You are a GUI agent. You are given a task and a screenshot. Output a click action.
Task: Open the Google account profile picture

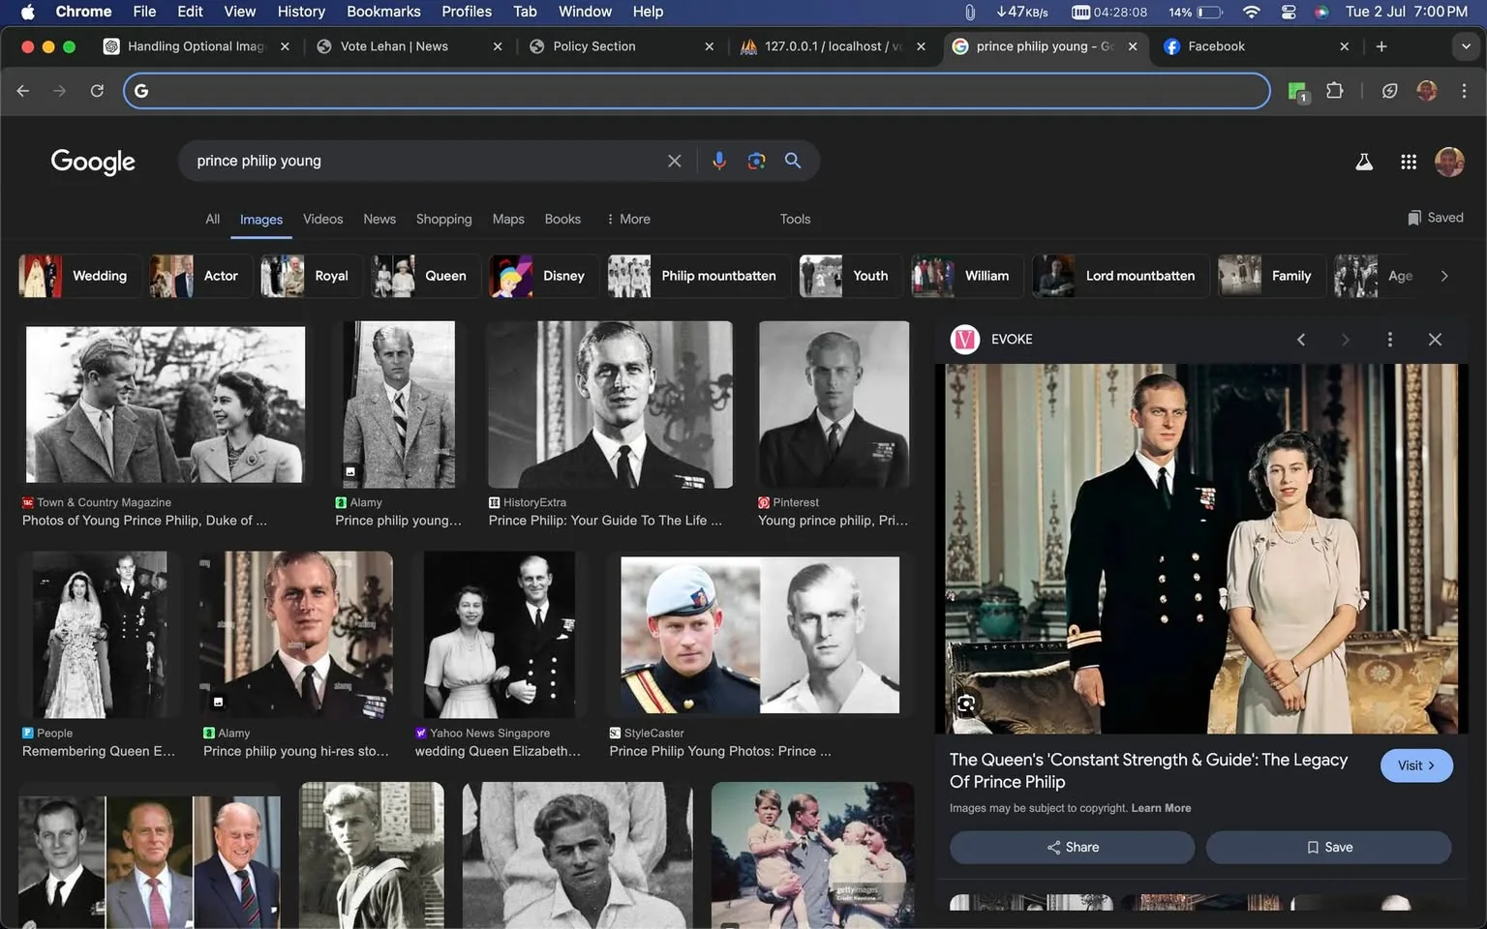coord(1449,162)
